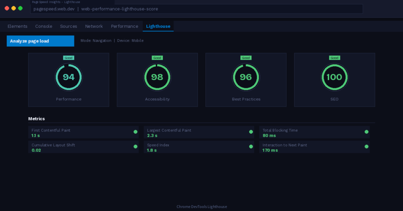Go to the Network tab

tap(94, 26)
